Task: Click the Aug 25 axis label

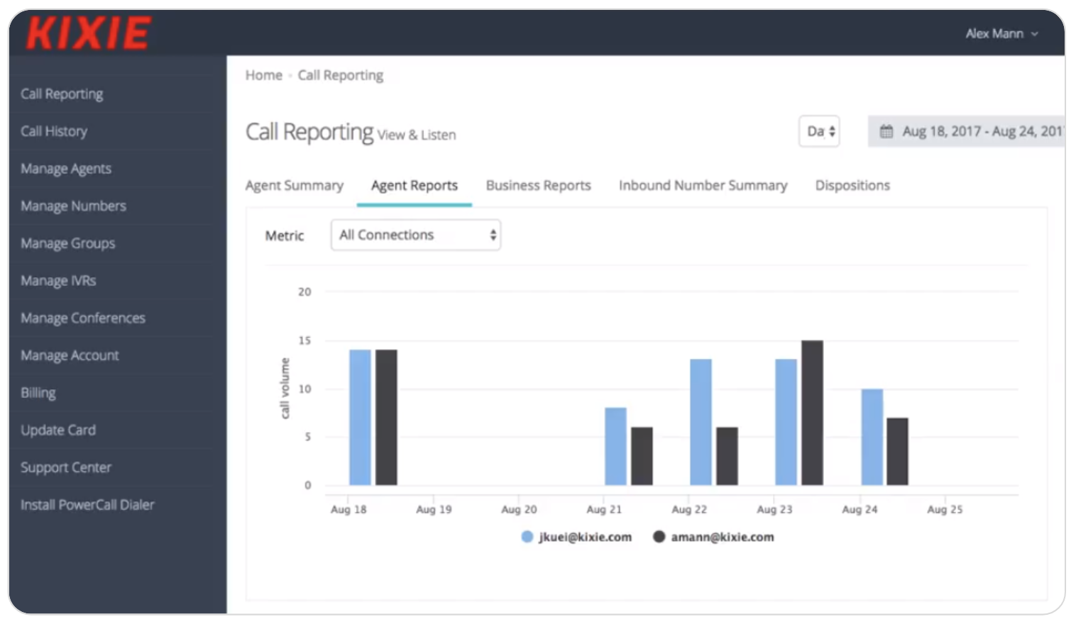Action: click(945, 509)
